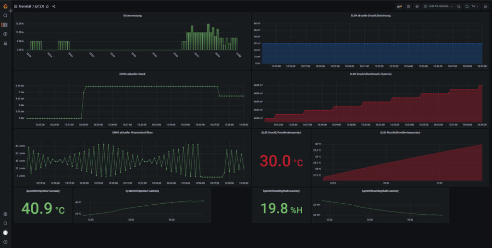492x248 pixels.
Task: Star the ipf 2.0 dashboard
Action: [x=47, y=6]
